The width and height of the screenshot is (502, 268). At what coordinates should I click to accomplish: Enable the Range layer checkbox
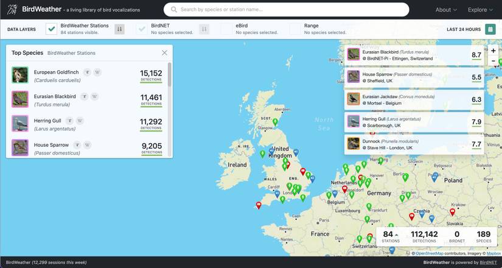(295, 29)
